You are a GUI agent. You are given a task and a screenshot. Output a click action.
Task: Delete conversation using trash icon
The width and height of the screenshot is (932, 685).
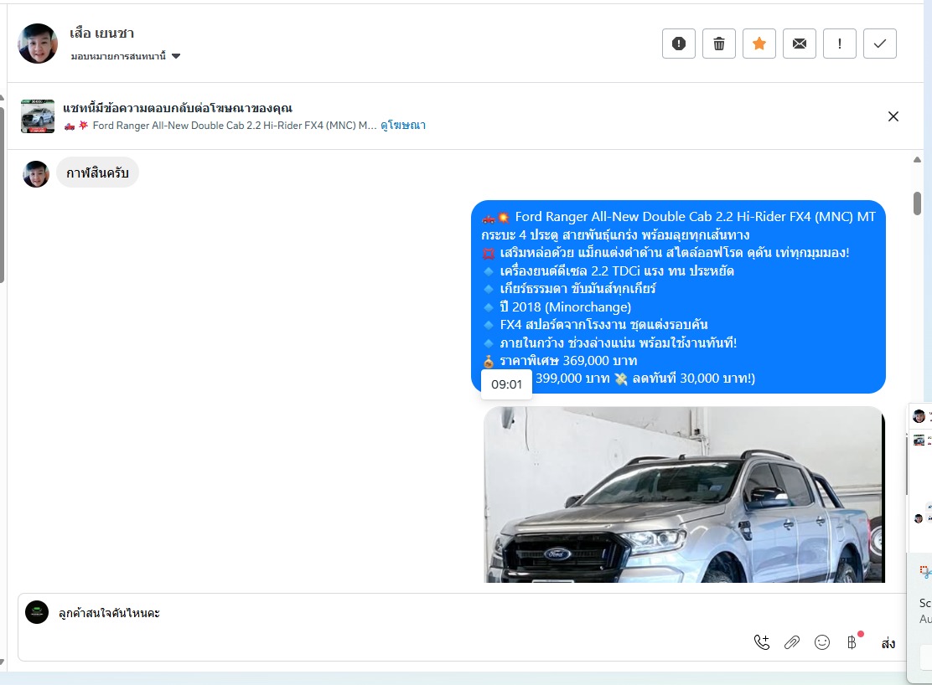(719, 44)
